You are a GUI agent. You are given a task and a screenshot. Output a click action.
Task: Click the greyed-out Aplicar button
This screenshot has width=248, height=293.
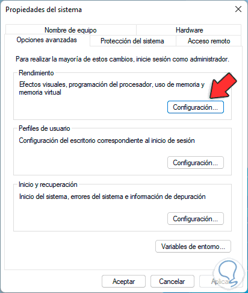(221, 282)
